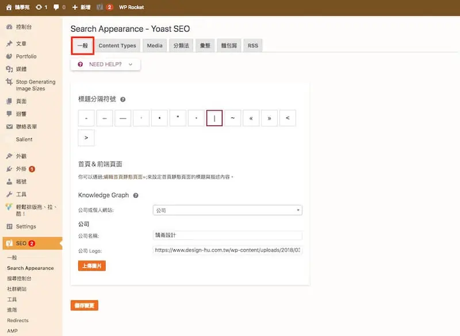Click the orange upload image button
The width and height of the screenshot is (460, 336).
pyautogui.click(x=92, y=266)
